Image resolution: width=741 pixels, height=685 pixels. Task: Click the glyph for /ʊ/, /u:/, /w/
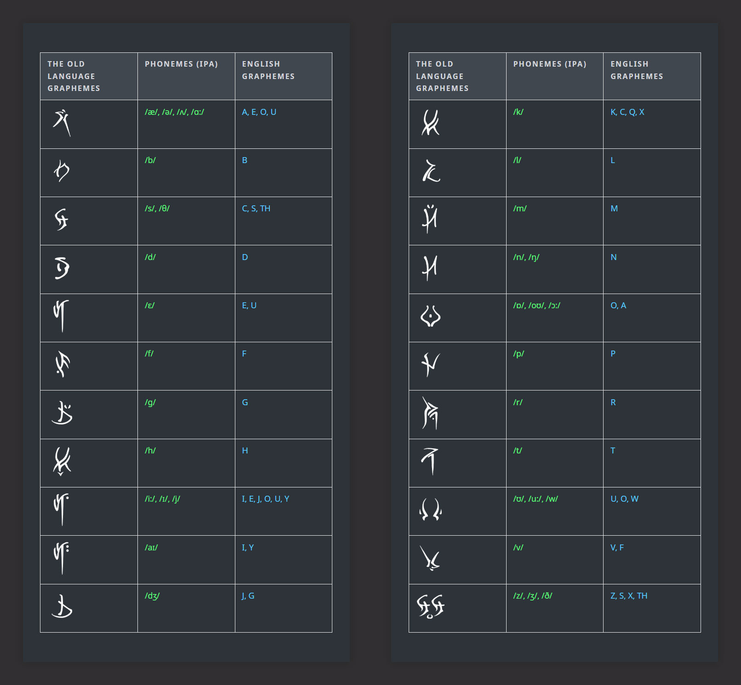(x=431, y=510)
